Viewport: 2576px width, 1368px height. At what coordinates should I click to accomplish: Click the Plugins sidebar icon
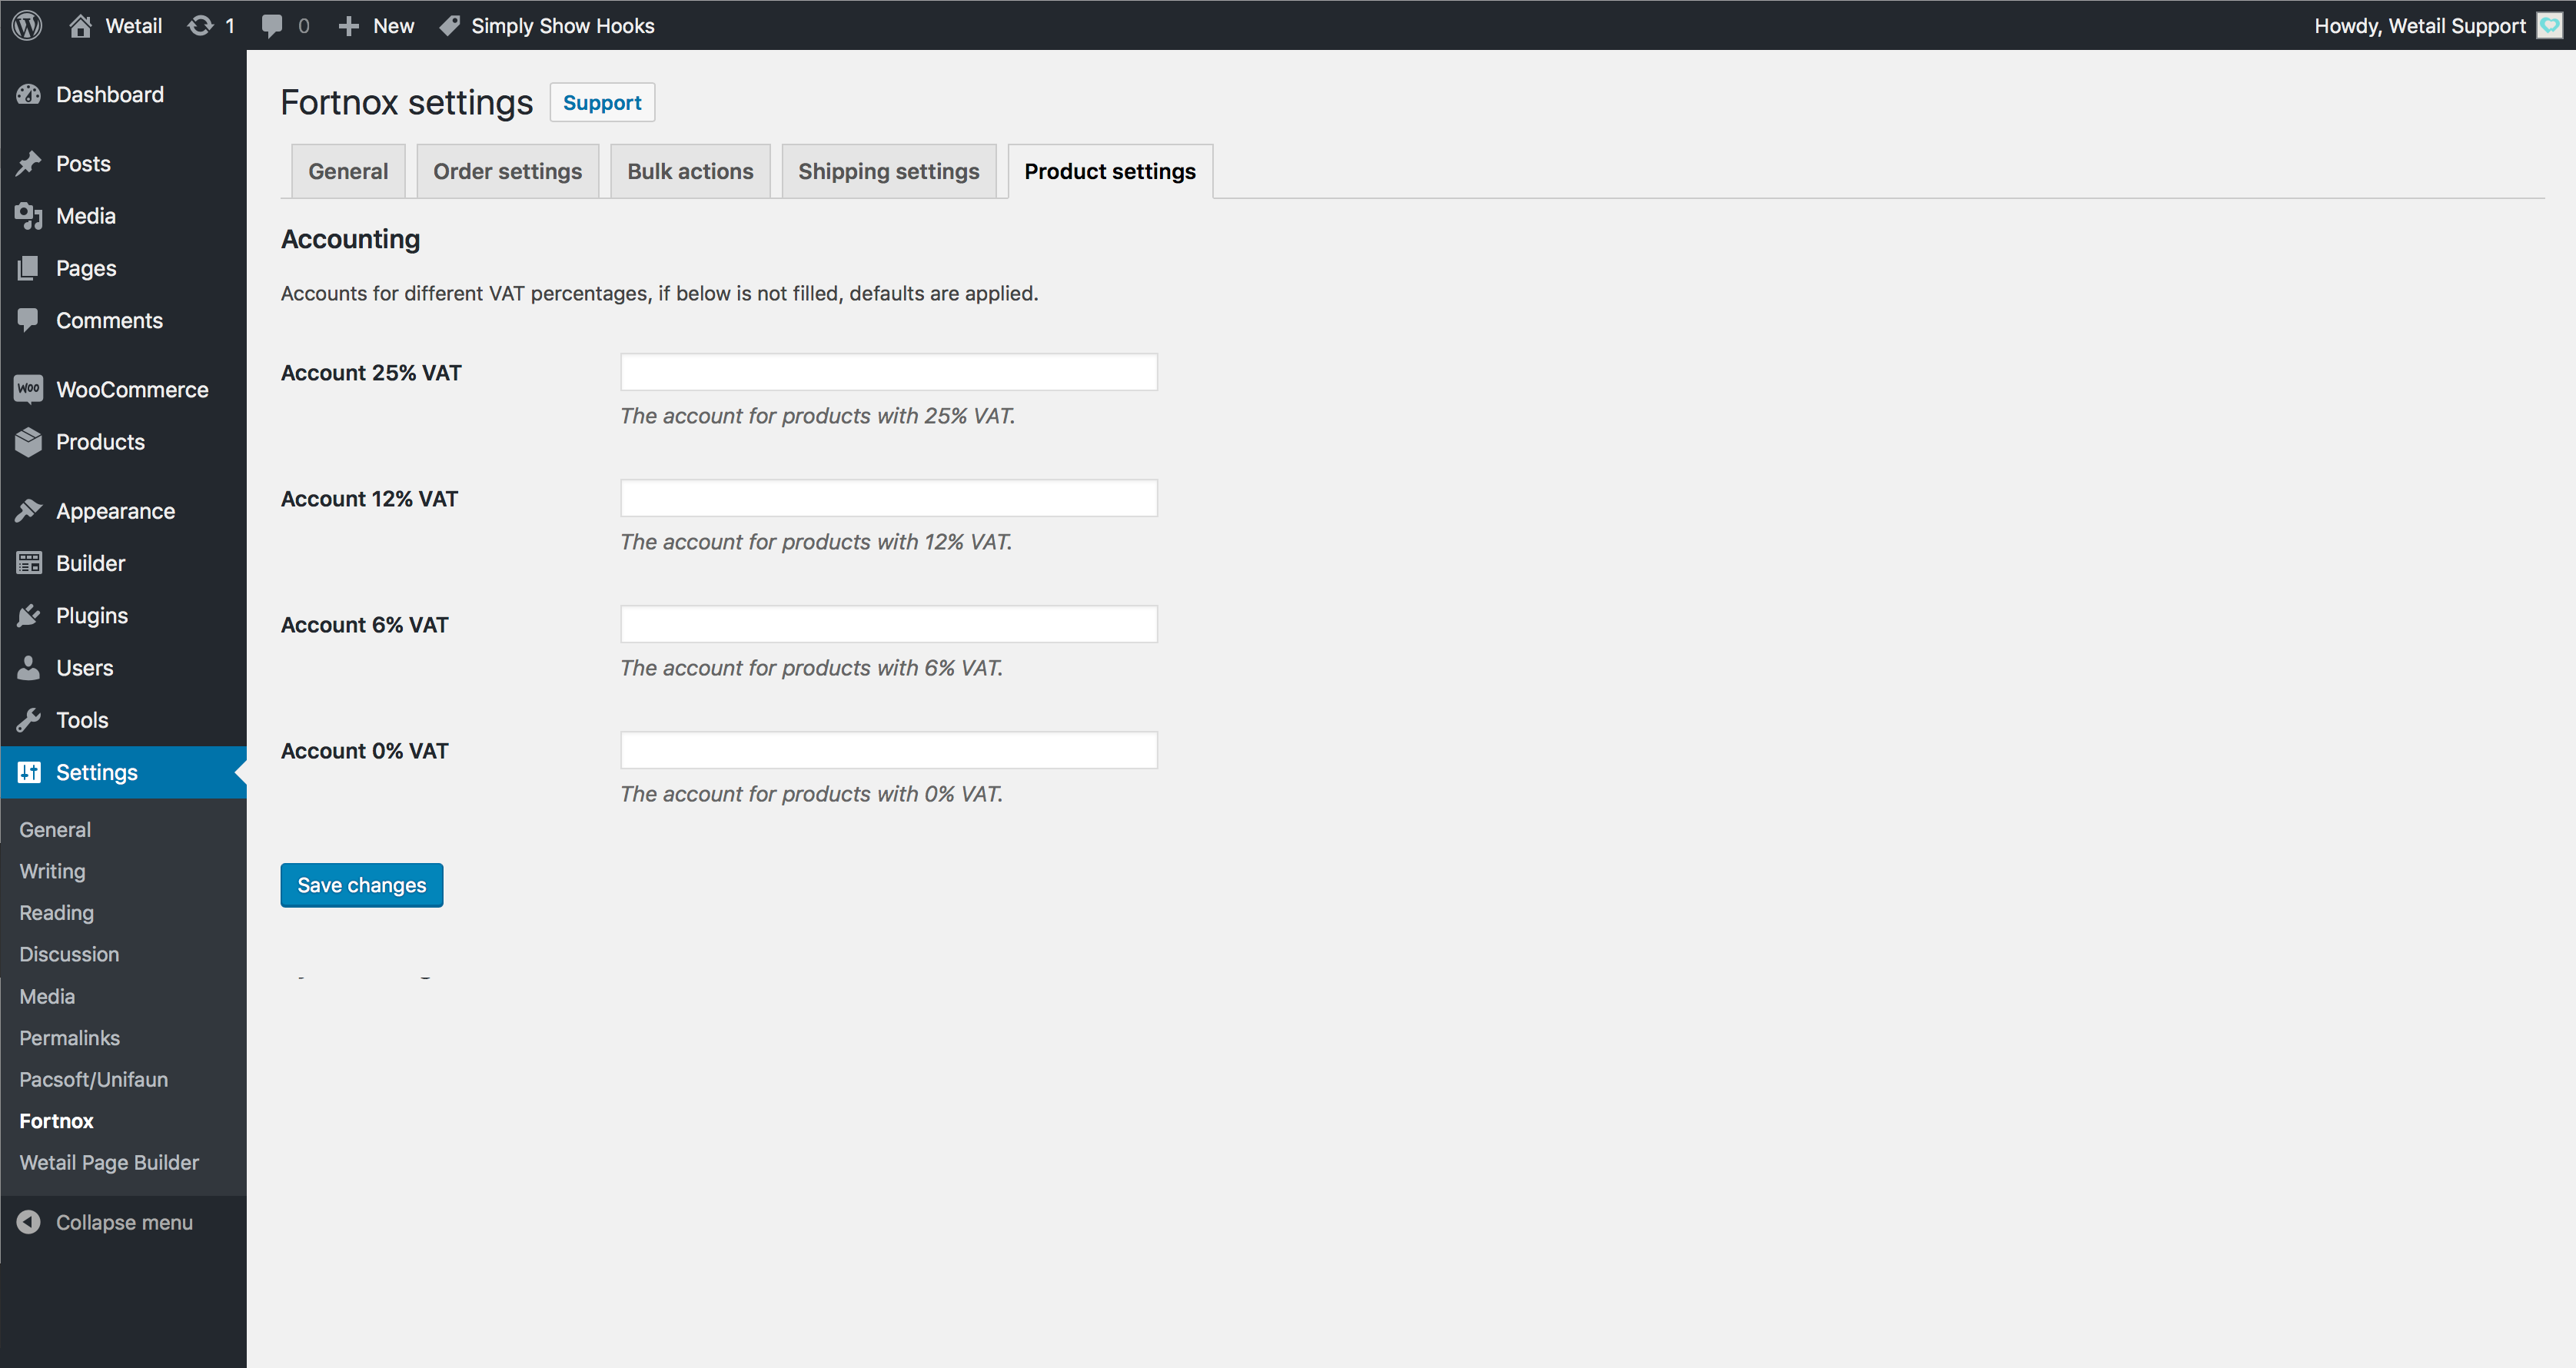tap(29, 615)
